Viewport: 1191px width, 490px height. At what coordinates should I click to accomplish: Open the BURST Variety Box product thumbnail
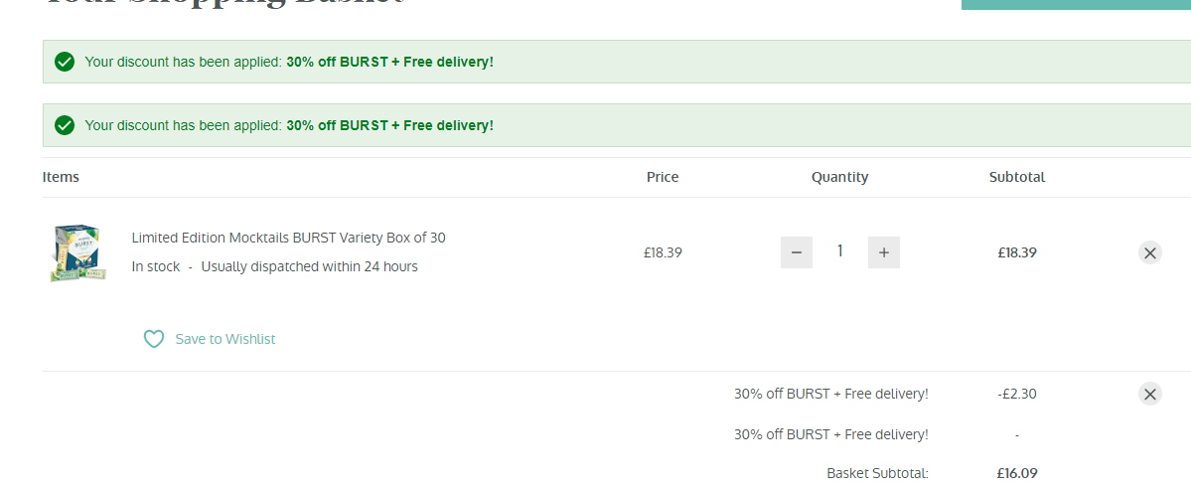pyautogui.click(x=77, y=253)
